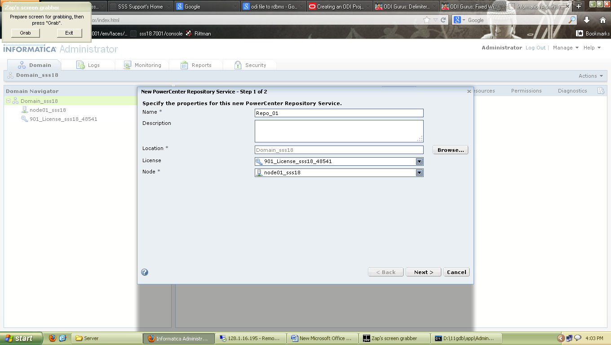Screen dimensions: 611x345
Task: Click the Location field showing Domain_sss18
Action: click(x=339, y=150)
